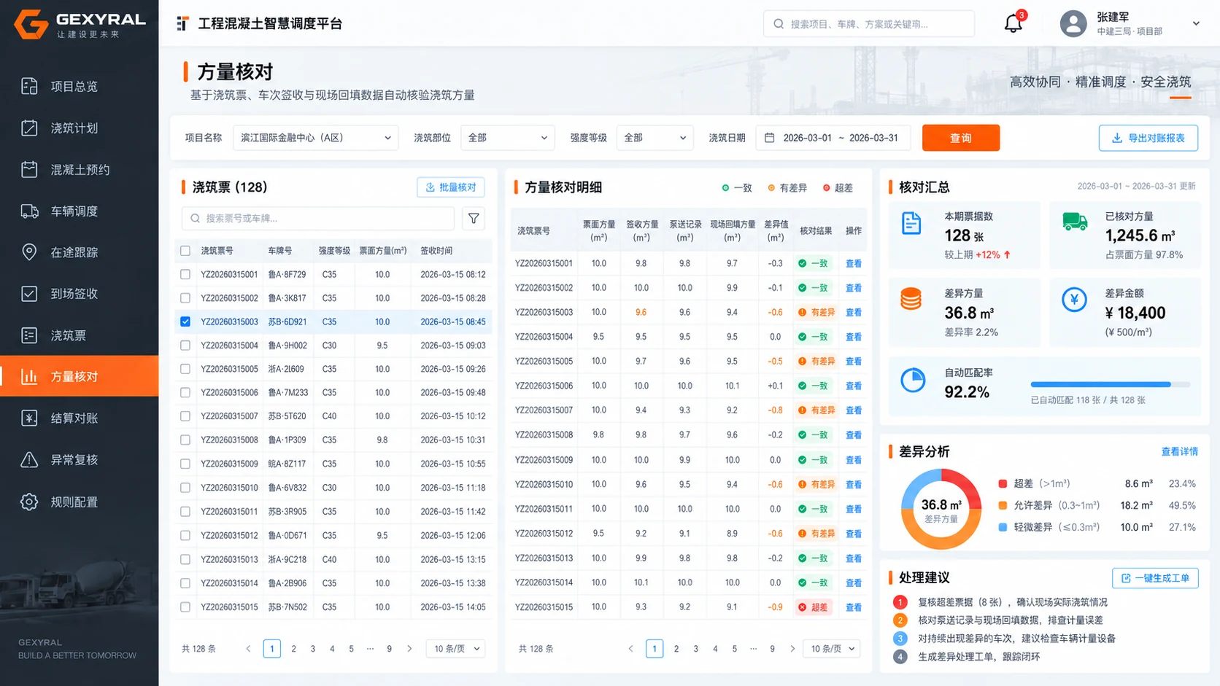Check the box for YZ20260315010
Viewport: 1220px width, 686px height.
[x=185, y=488]
